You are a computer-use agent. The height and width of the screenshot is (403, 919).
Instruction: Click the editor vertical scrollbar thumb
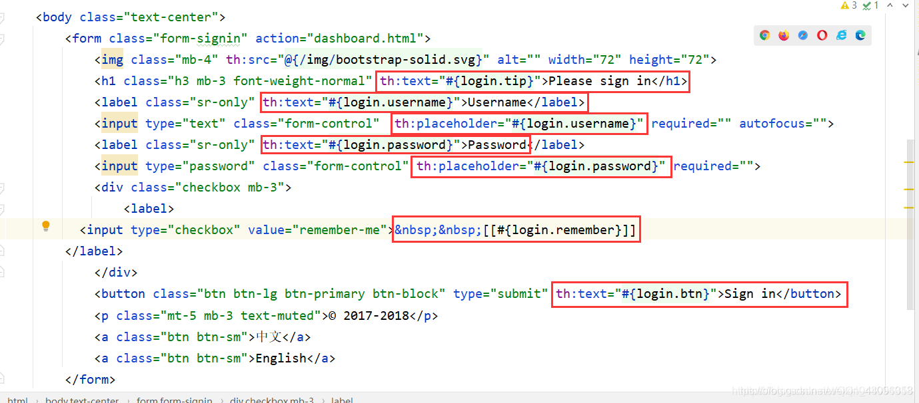point(911,224)
